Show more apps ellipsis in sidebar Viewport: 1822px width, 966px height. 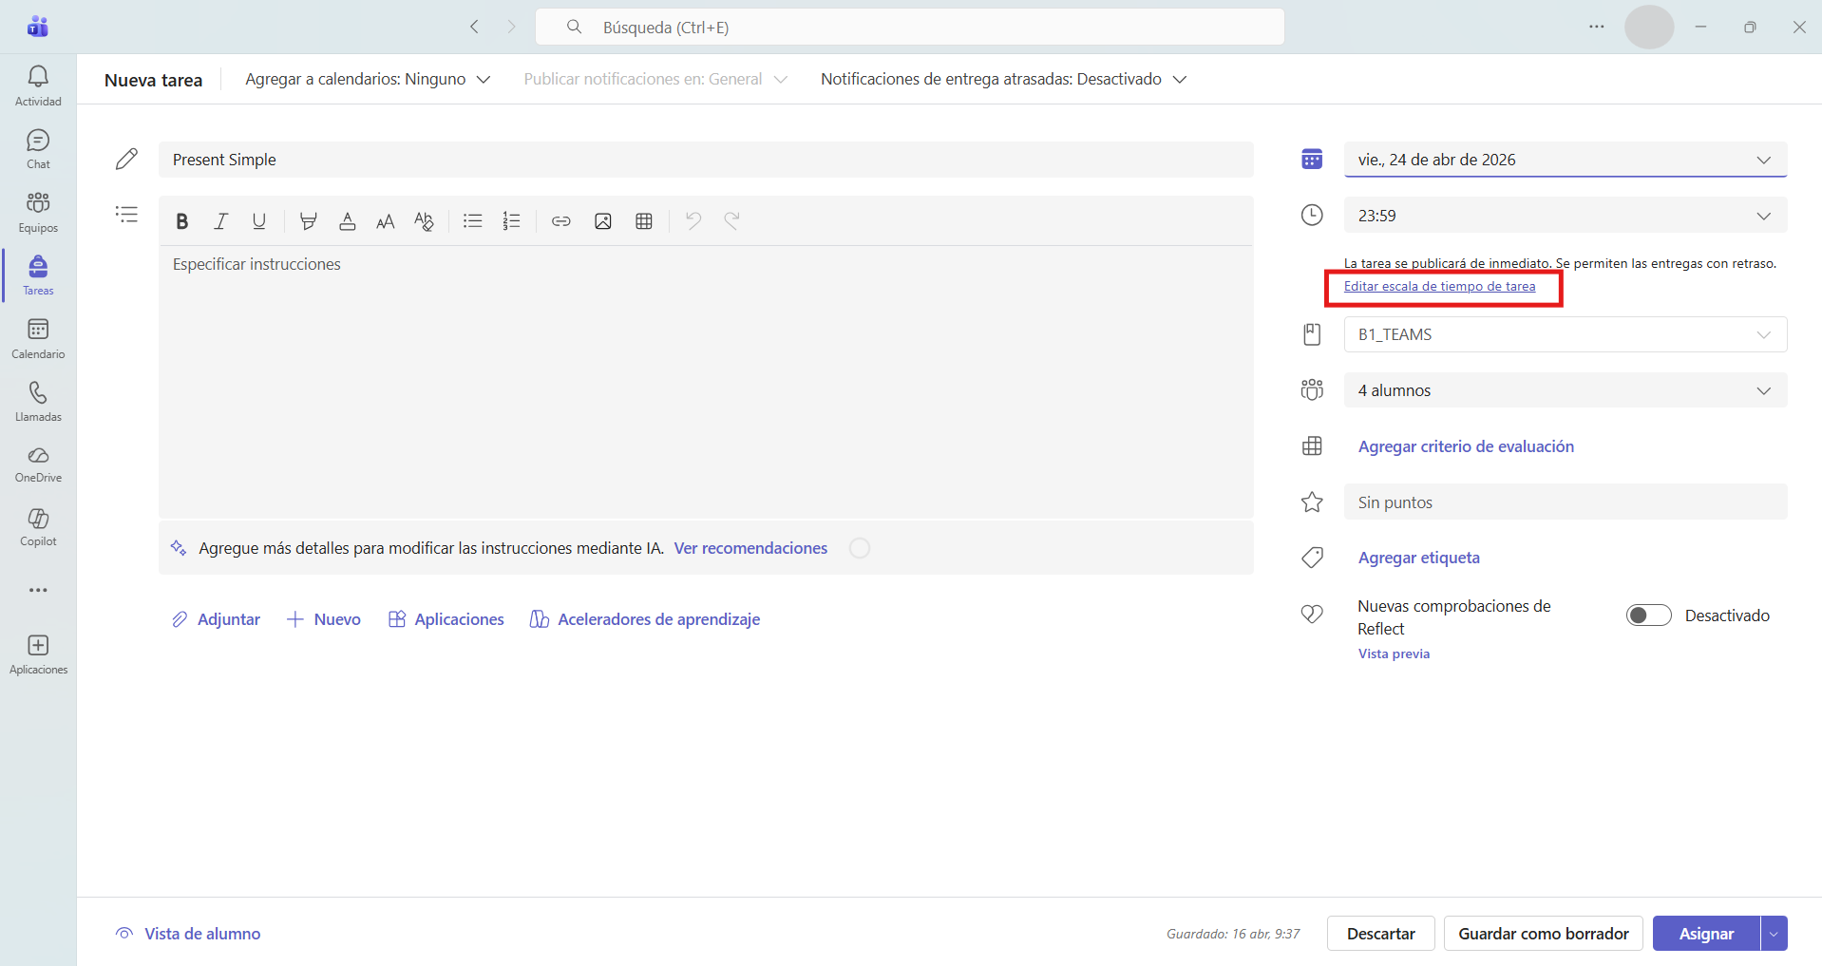pyautogui.click(x=38, y=590)
